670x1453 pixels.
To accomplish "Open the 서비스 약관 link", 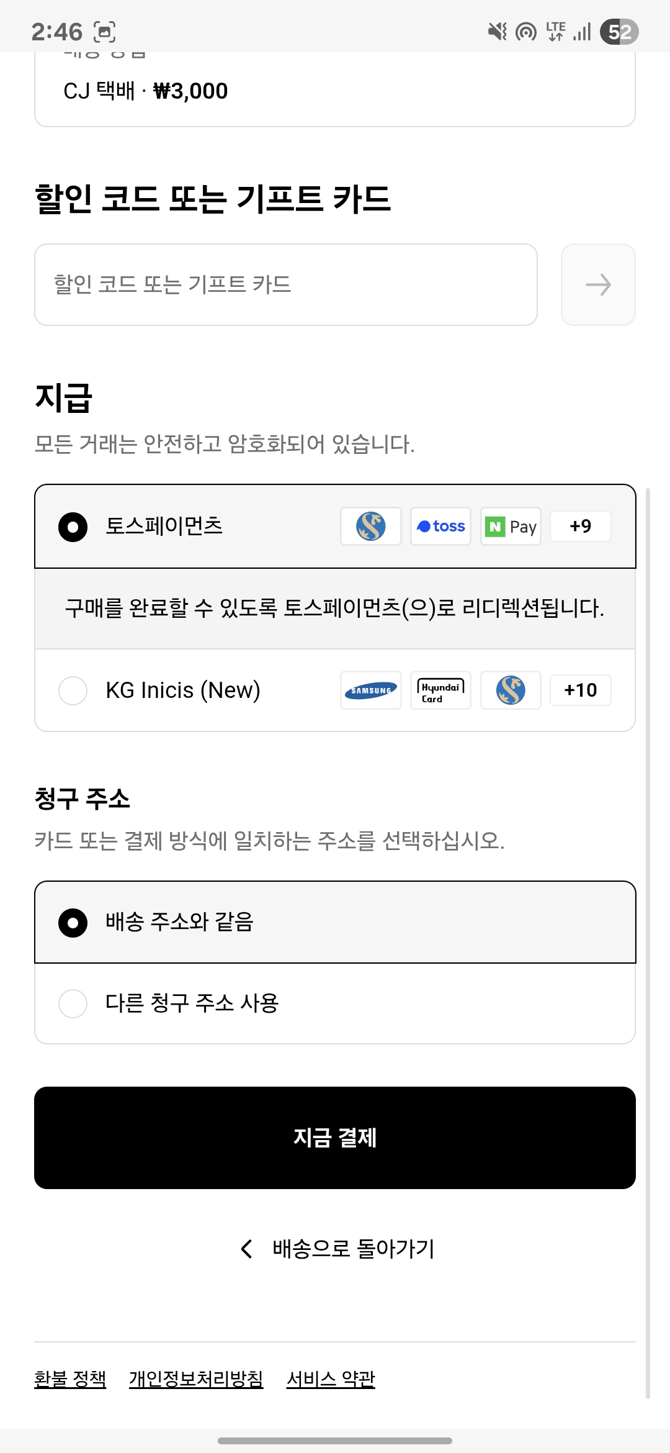I will point(331,1379).
